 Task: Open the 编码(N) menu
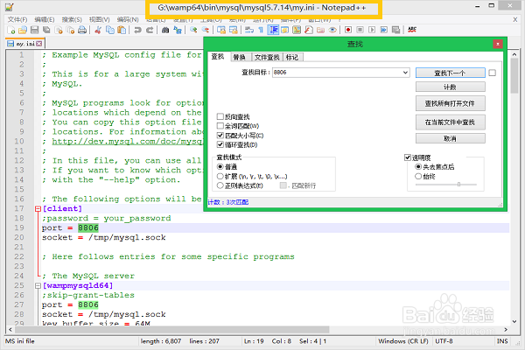[x=128, y=19]
